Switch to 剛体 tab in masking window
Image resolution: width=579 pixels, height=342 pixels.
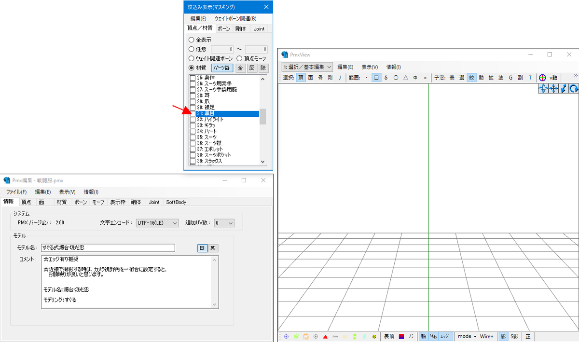point(241,29)
